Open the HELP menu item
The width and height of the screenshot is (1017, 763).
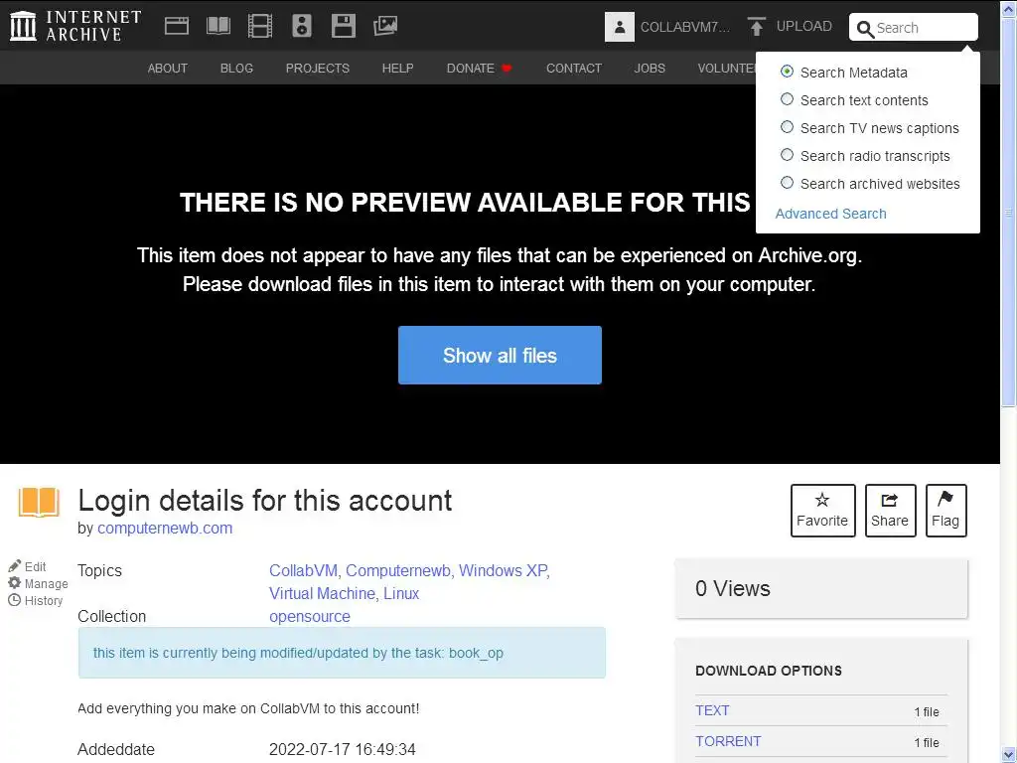coord(397,69)
